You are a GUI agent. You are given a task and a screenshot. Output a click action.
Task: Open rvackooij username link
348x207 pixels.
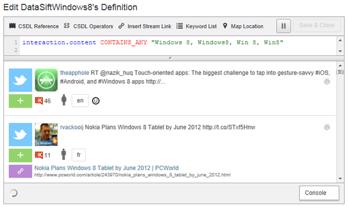pyautogui.click(x=72, y=127)
